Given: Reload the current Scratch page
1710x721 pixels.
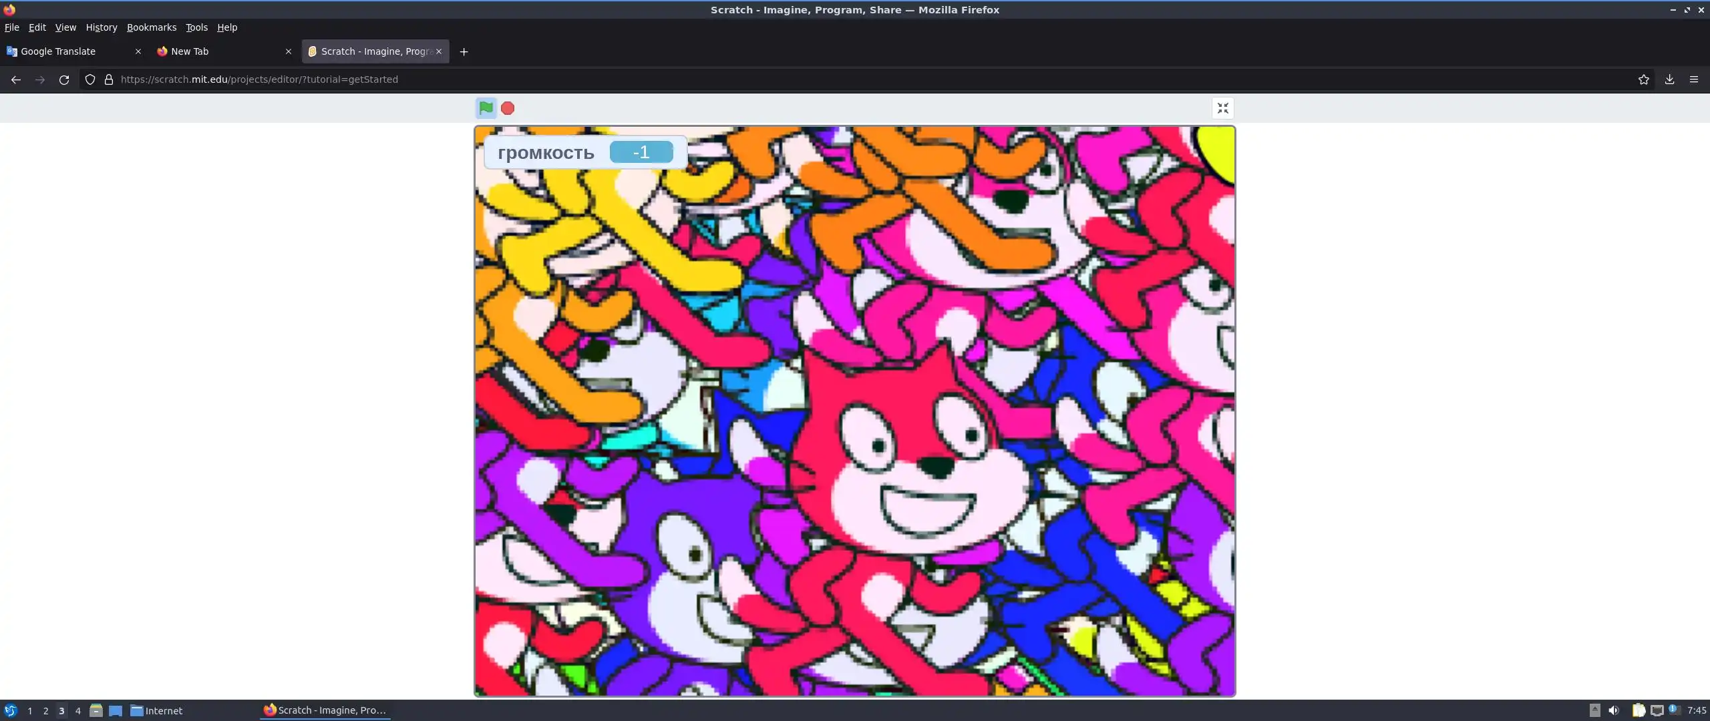Looking at the screenshot, I should pyautogui.click(x=64, y=79).
